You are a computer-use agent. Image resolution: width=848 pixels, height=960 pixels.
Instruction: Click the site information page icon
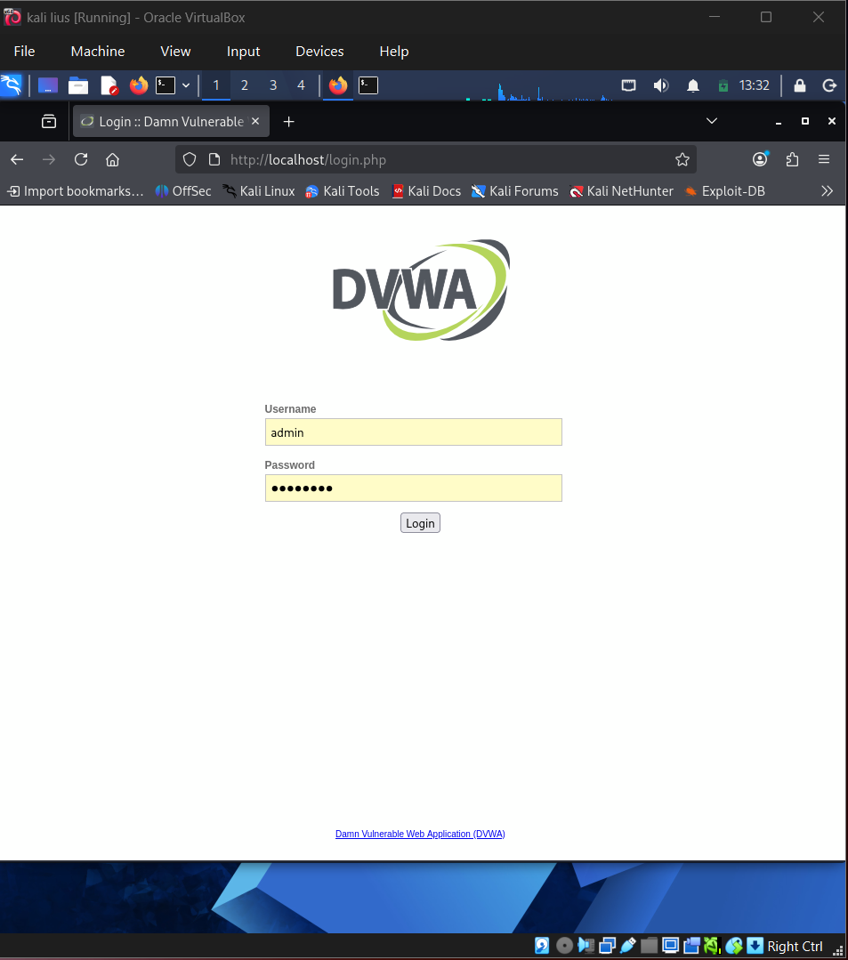coord(214,160)
